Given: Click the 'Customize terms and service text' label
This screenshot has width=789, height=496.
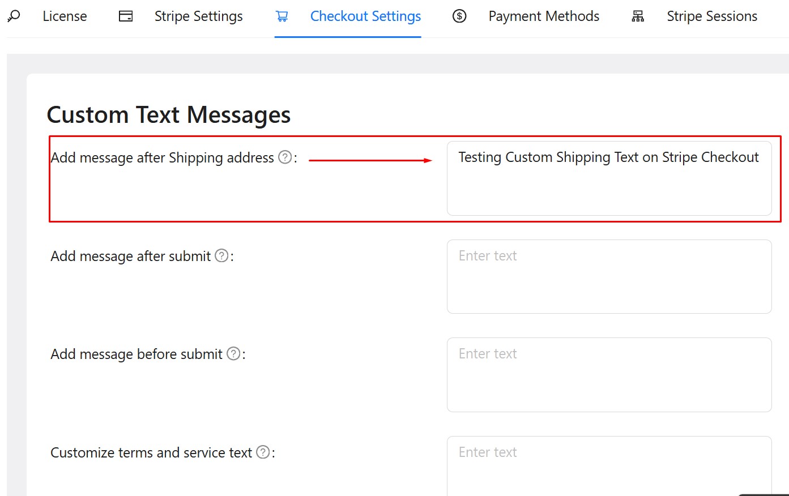Looking at the screenshot, I should tap(151, 453).
